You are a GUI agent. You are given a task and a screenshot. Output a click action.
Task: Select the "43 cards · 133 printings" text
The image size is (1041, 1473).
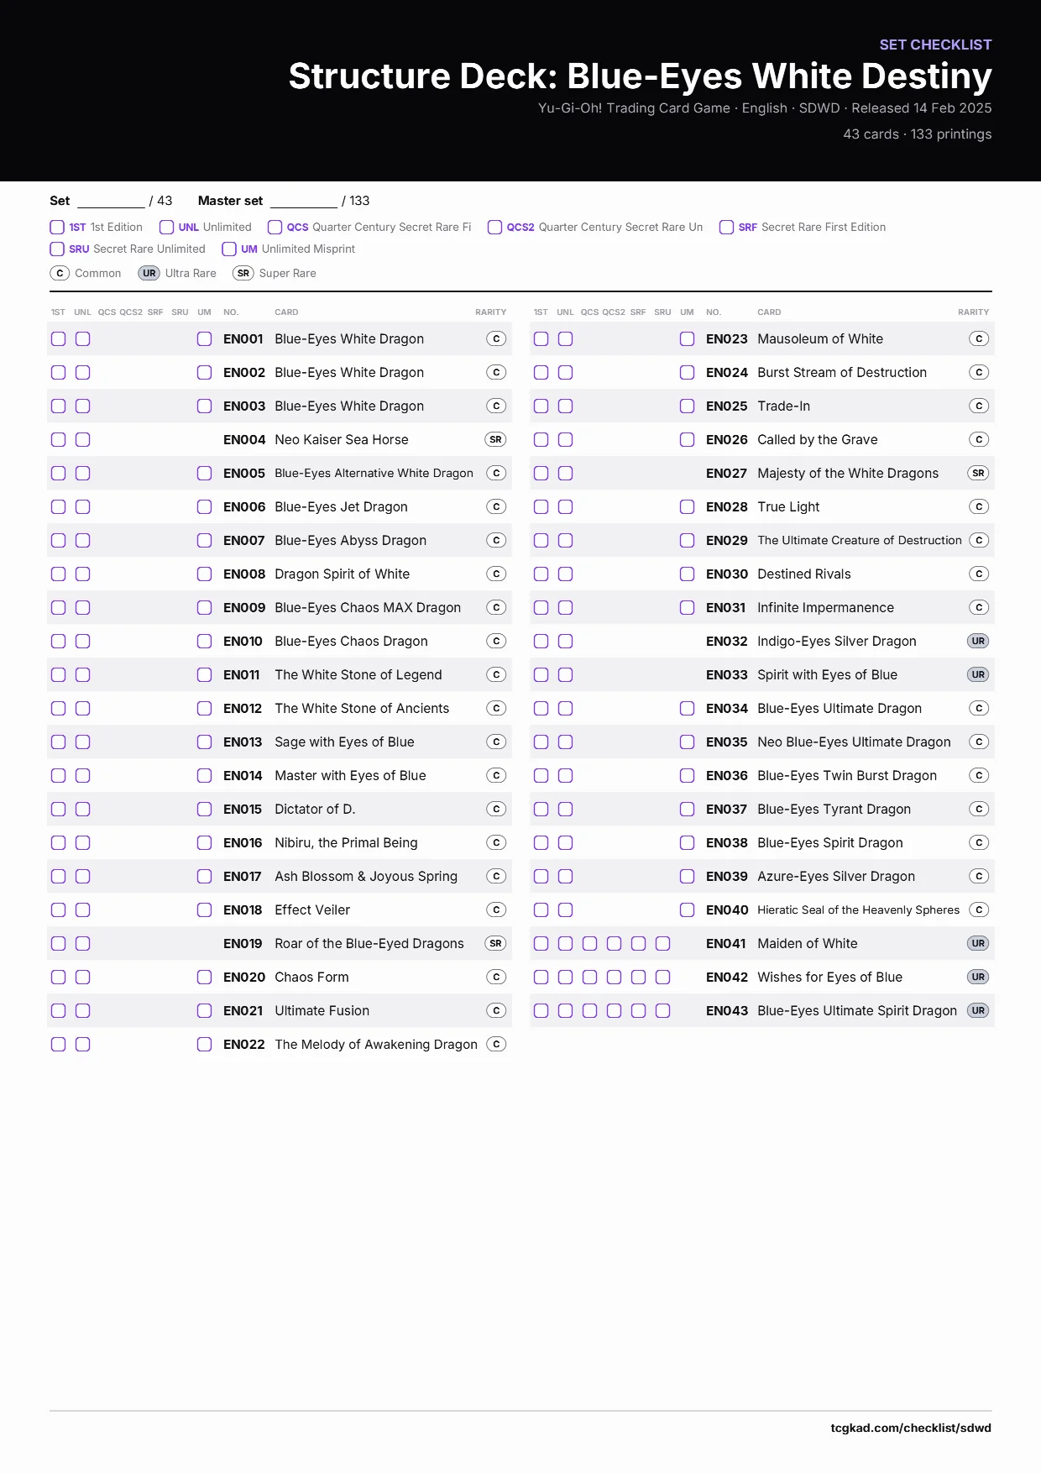918,134
